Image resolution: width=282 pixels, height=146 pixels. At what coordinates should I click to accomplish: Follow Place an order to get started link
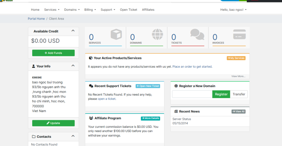[192, 67]
